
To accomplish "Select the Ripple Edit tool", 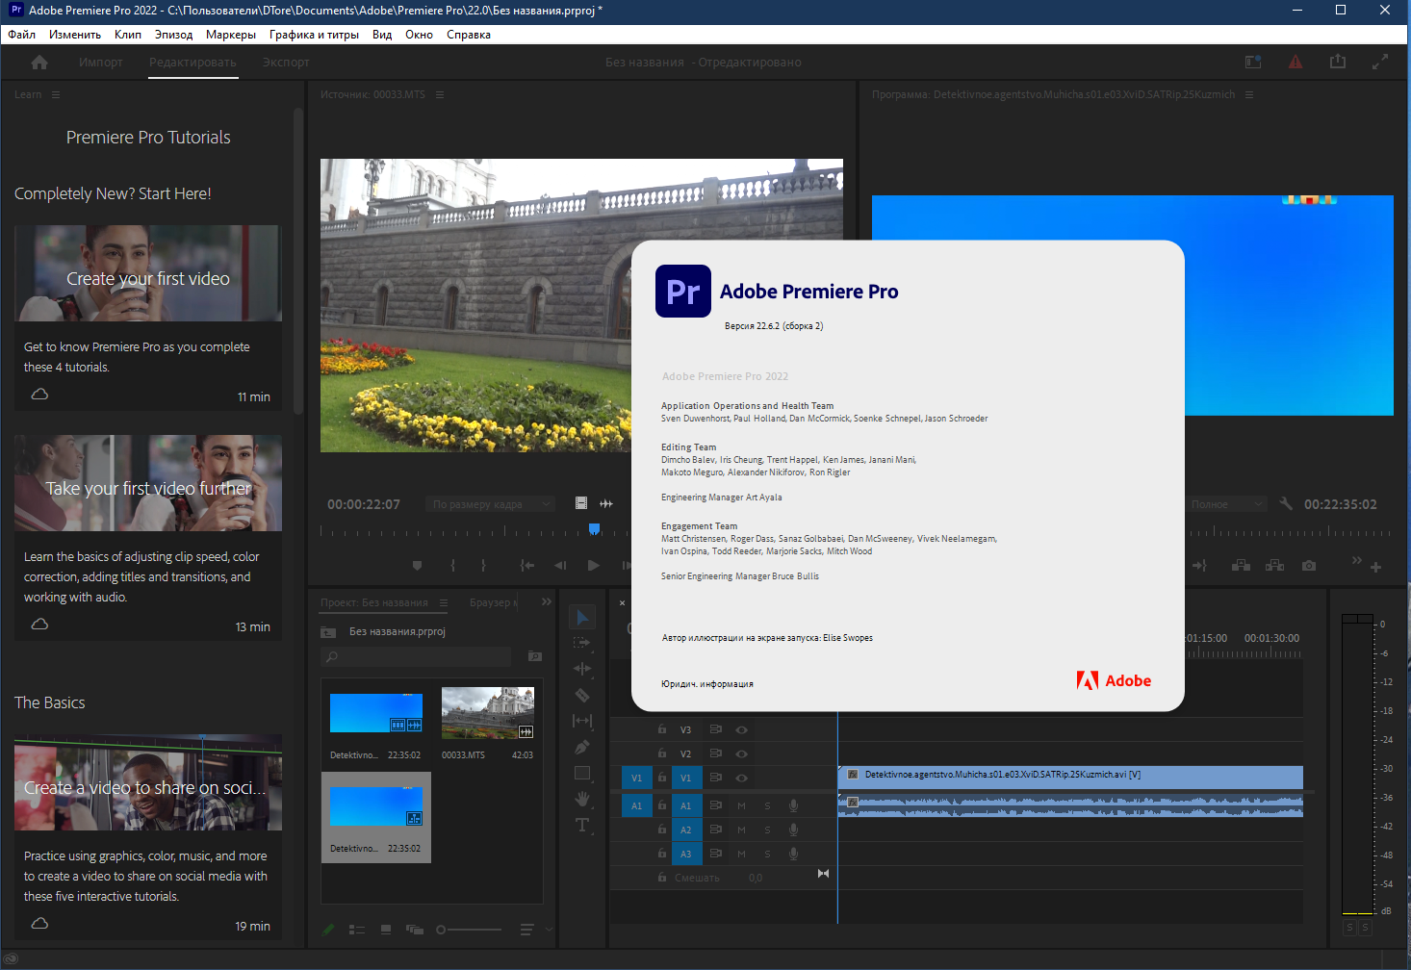I will click(x=582, y=669).
